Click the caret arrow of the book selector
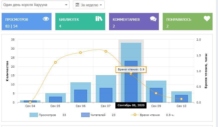This screenshot has height=127, width=218. [66, 5]
